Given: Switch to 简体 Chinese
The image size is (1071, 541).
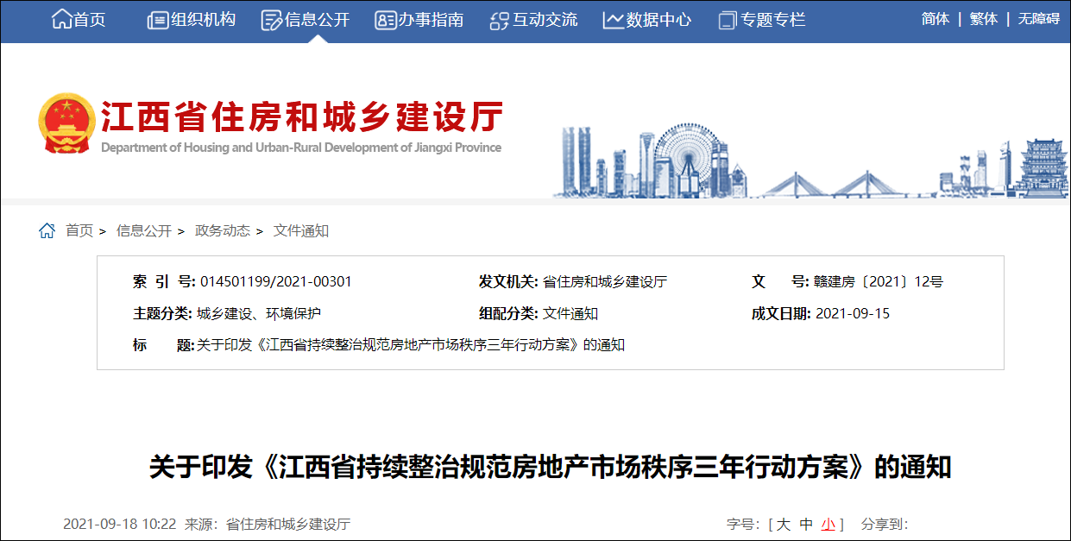Looking at the screenshot, I should [x=936, y=19].
